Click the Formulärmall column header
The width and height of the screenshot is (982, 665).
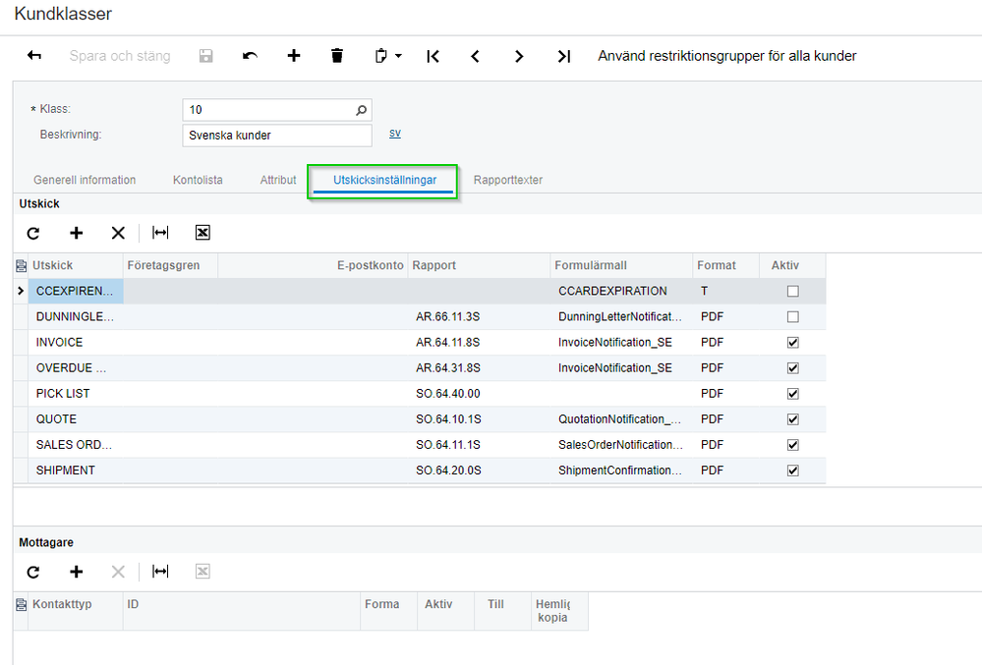(x=621, y=265)
